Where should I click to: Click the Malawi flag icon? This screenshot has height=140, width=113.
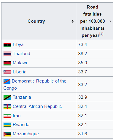pos(7,63)
